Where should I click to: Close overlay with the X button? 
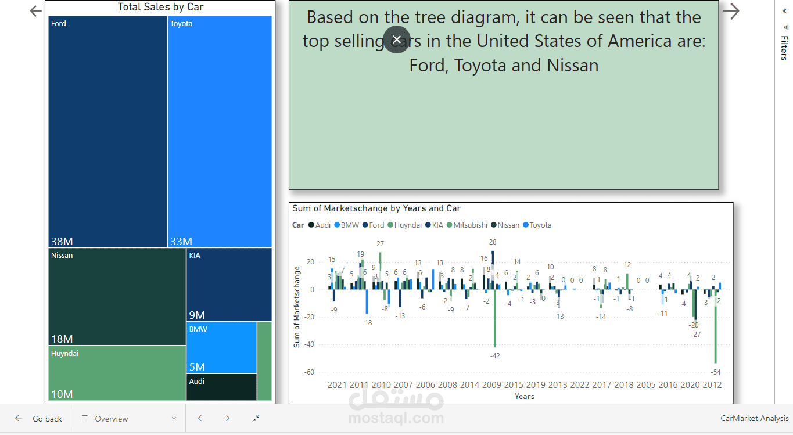(x=397, y=39)
